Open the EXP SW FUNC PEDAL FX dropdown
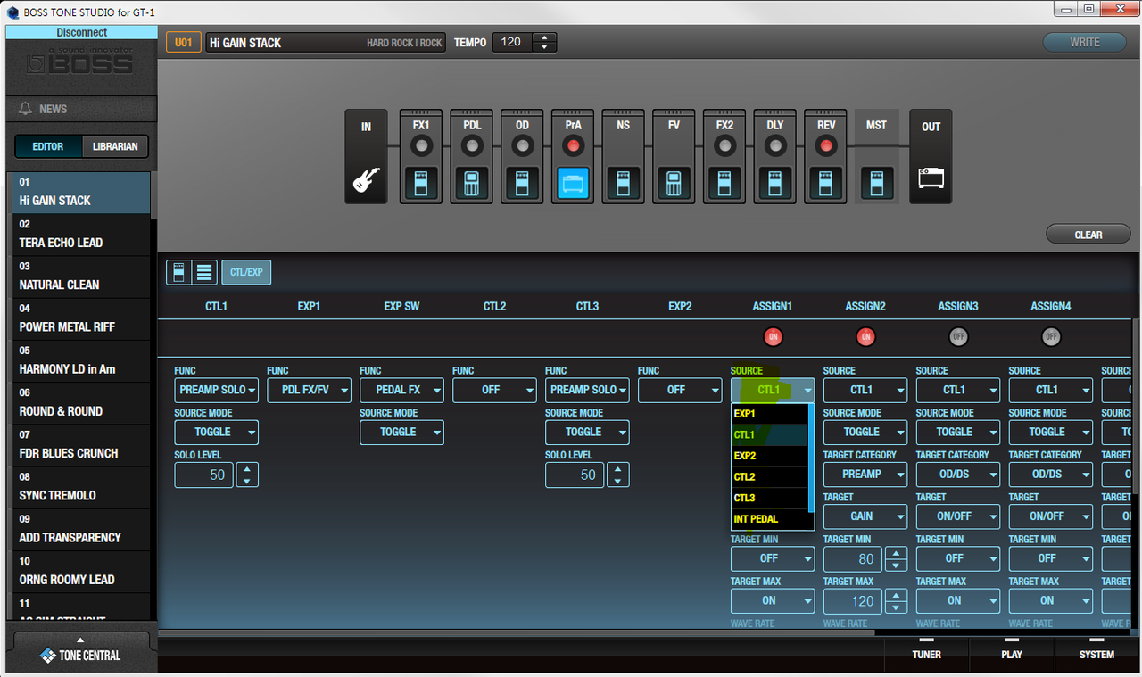Image resolution: width=1142 pixels, height=677 pixels. (402, 390)
